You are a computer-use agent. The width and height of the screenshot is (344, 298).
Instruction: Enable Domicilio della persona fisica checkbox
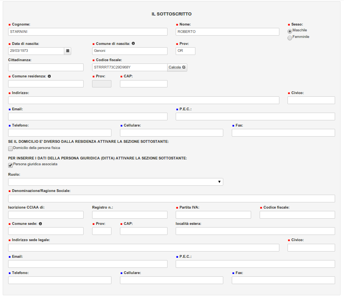click(10, 149)
